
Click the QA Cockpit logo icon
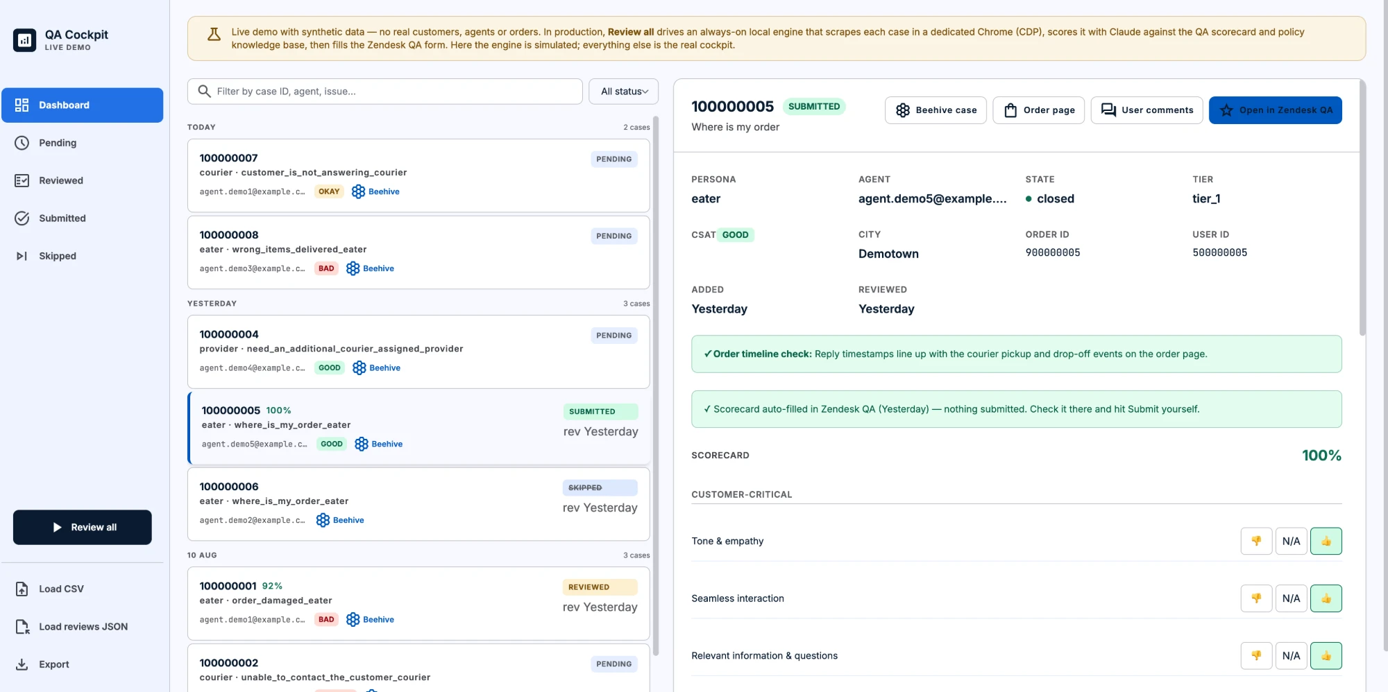click(x=24, y=40)
